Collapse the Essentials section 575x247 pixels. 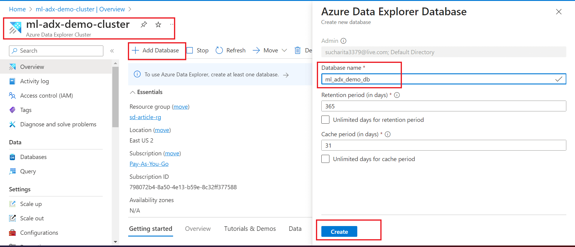(132, 92)
